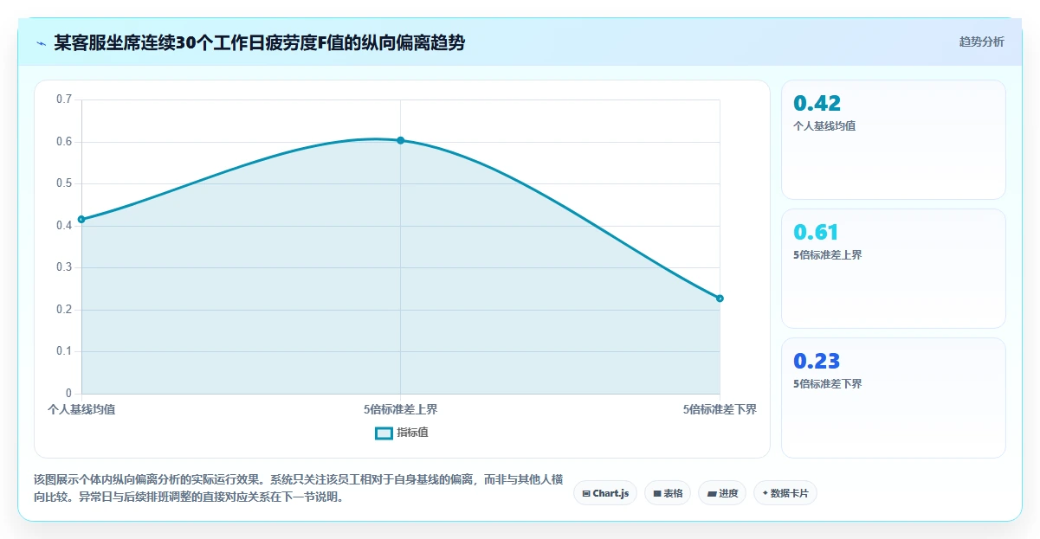Click the chart title text about 疲劳度F值
This screenshot has height=539, width=1040.
tap(259, 42)
